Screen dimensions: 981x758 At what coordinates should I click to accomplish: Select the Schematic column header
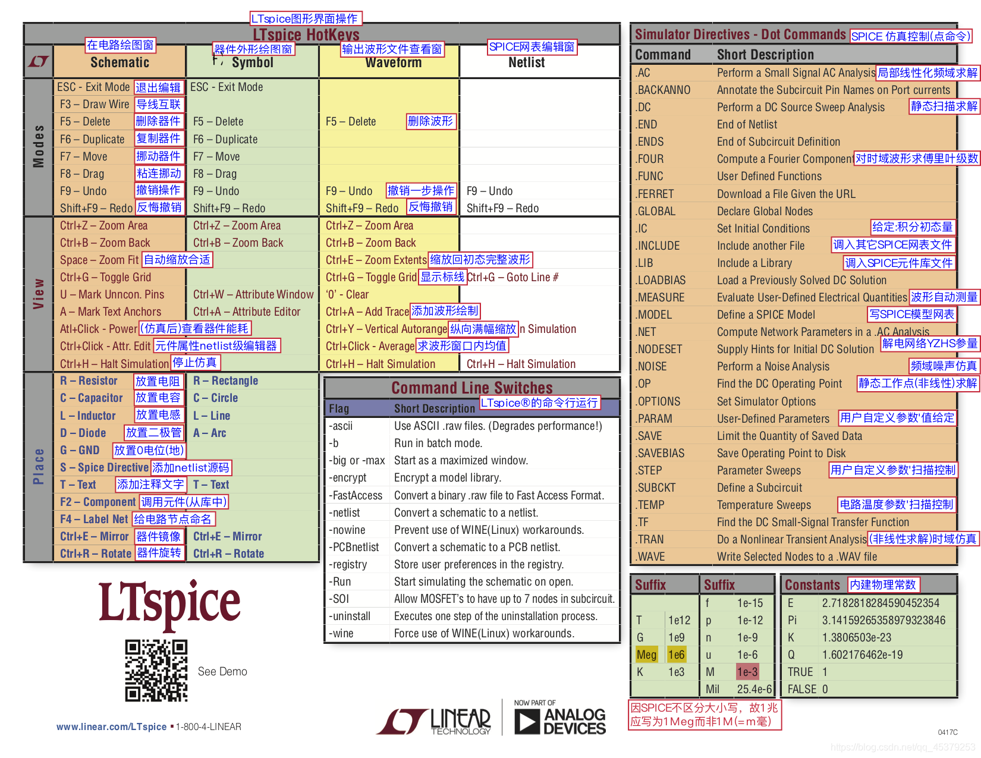click(120, 62)
